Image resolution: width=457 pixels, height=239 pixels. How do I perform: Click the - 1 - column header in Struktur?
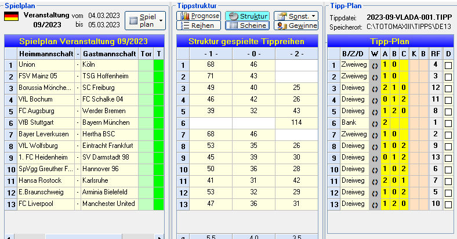click(x=211, y=54)
